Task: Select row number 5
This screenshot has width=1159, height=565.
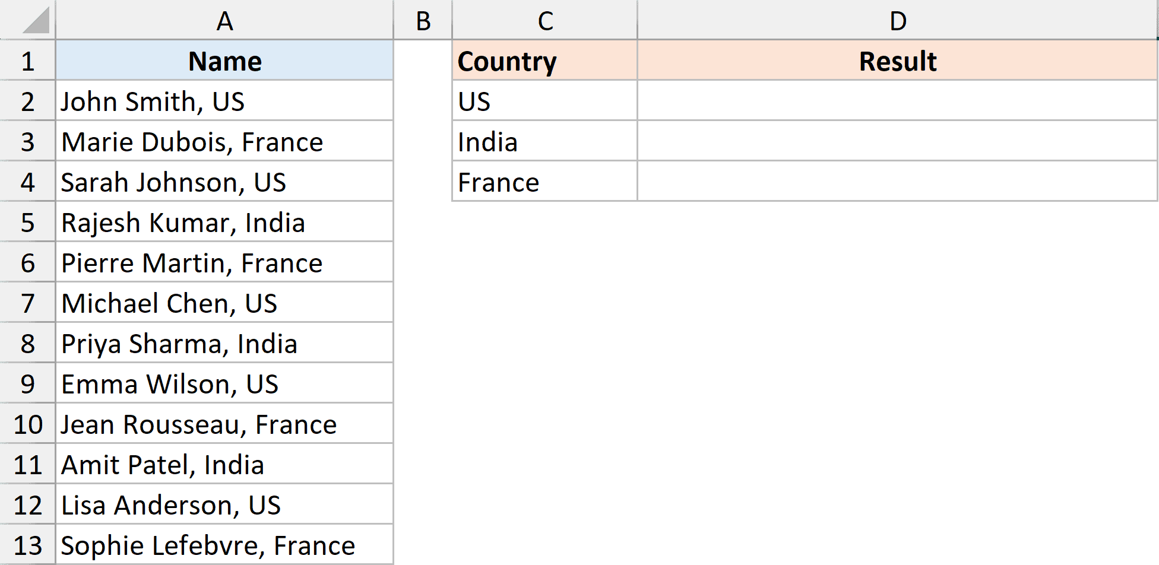Action: pos(27,222)
